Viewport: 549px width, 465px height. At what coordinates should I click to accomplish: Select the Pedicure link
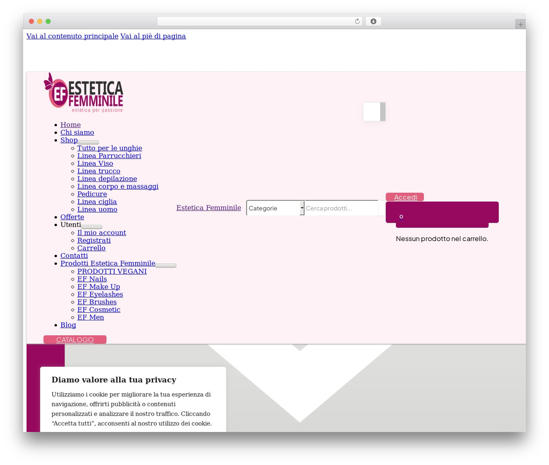[92, 194]
